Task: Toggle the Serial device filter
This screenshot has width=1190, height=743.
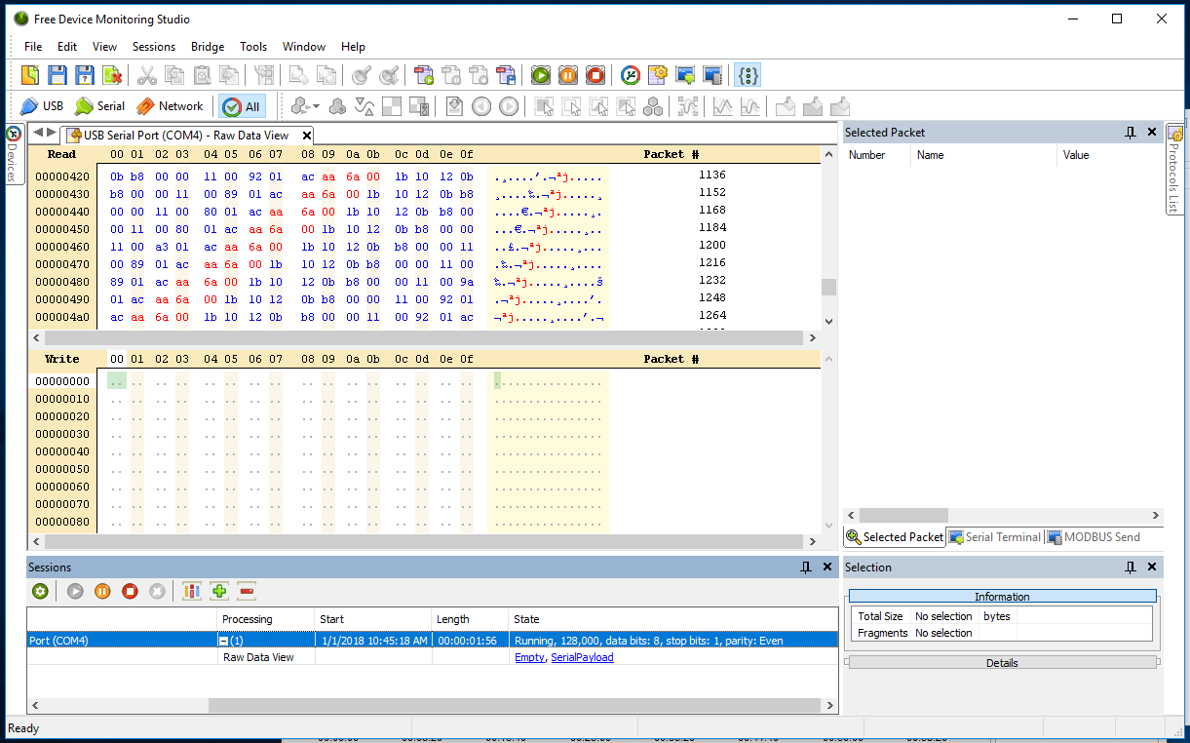Action: (x=100, y=106)
